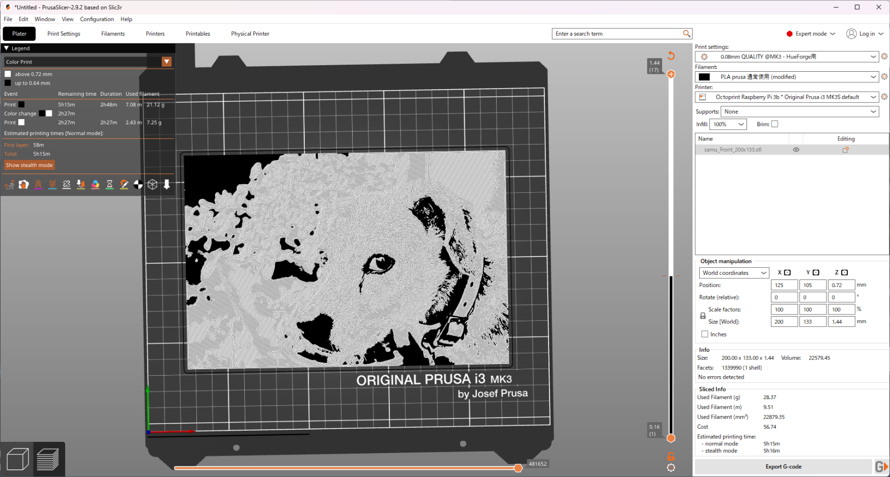This screenshot has width=890, height=477.
Task: Enable the Brim checkbox
Action: (774, 124)
